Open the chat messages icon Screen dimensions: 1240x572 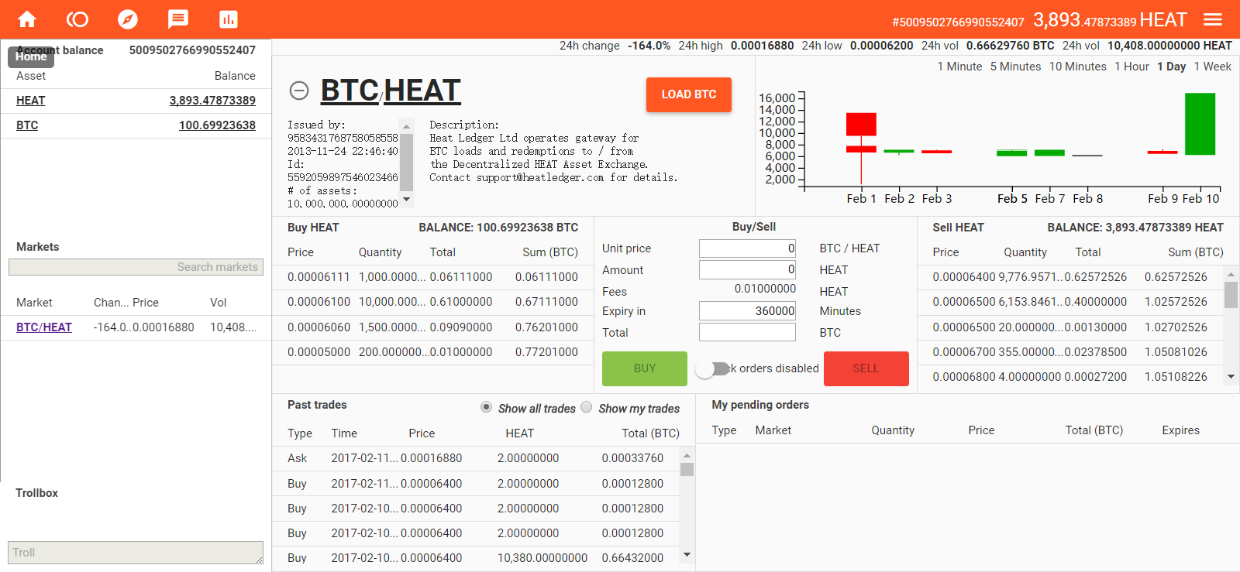[x=178, y=19]
